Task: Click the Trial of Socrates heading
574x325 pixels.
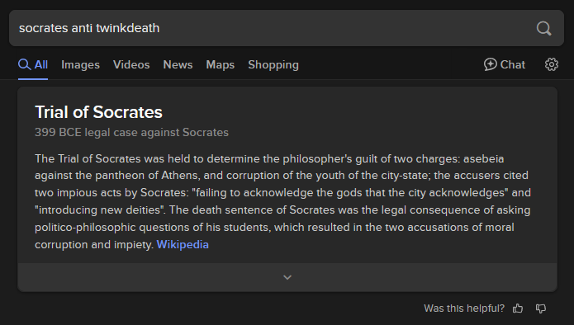Action: [98, 112]
